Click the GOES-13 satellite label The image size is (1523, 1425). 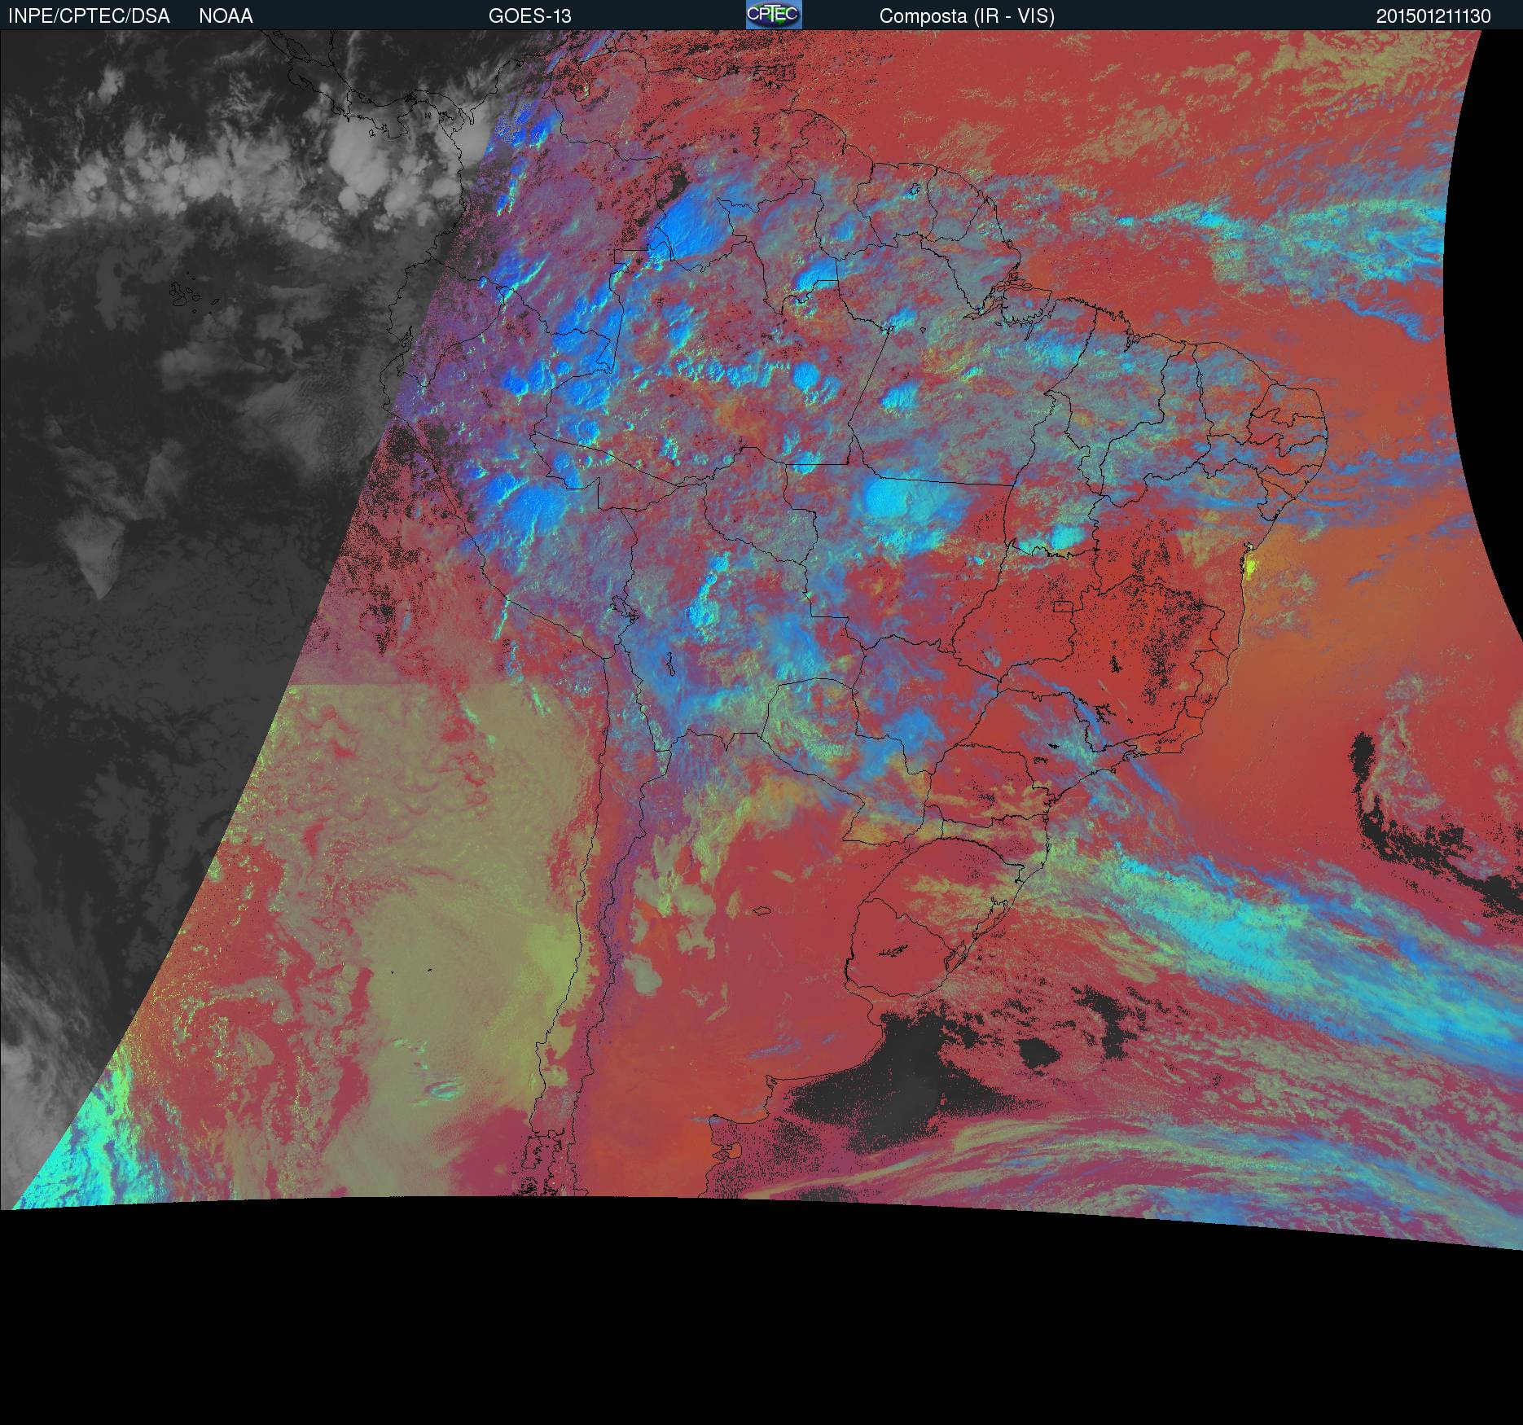[x=529, y=16]
